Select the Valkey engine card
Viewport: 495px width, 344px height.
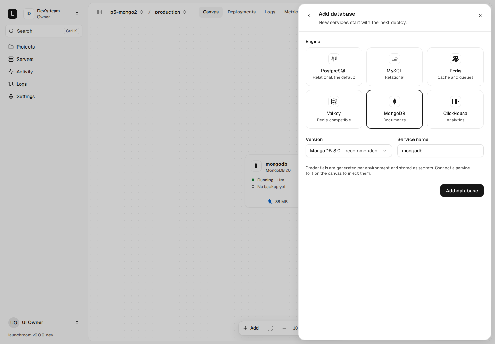334,109
